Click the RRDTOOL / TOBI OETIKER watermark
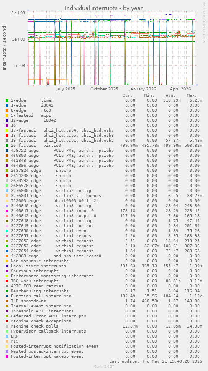 (204, 23)
